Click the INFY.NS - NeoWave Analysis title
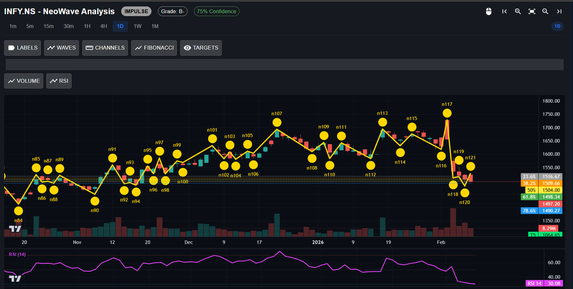Viewport: 573px width, 289px height. (59, 11)
